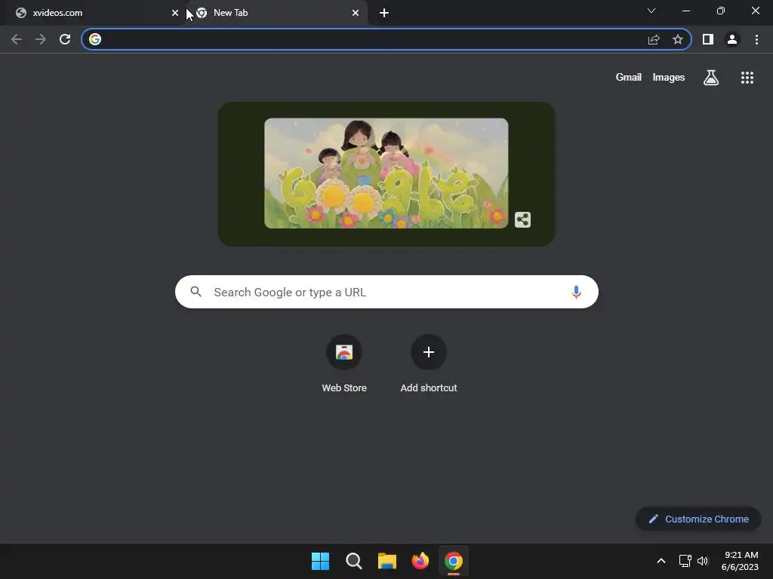Open network status tray icon

[685, 561]
